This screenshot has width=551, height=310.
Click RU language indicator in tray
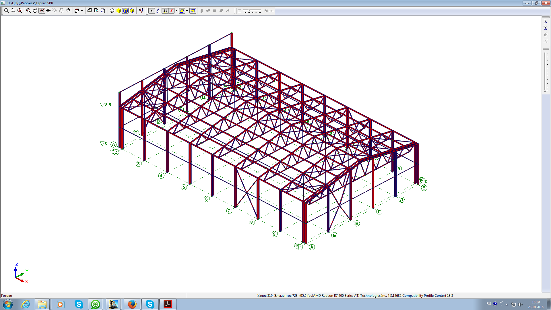coord(488,304)
